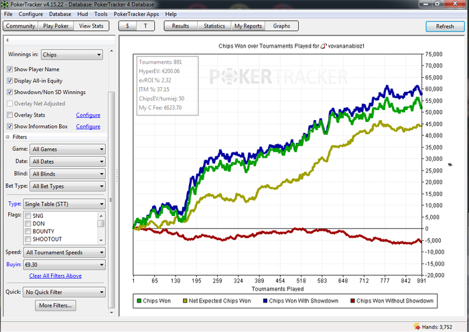Click the Type filter label
Screen dimensions: 469x332
point(15,204)
